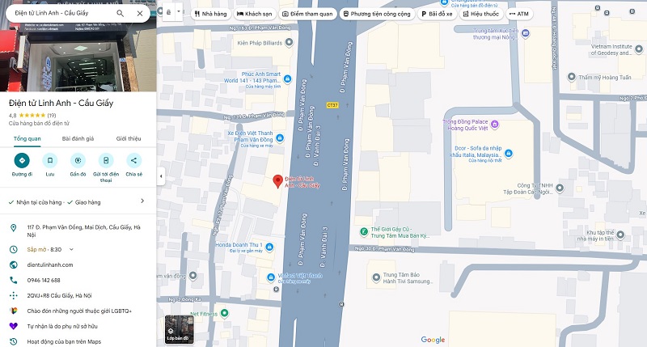Click the Hoạt động của bạn trên Maps row

(78, 341)
